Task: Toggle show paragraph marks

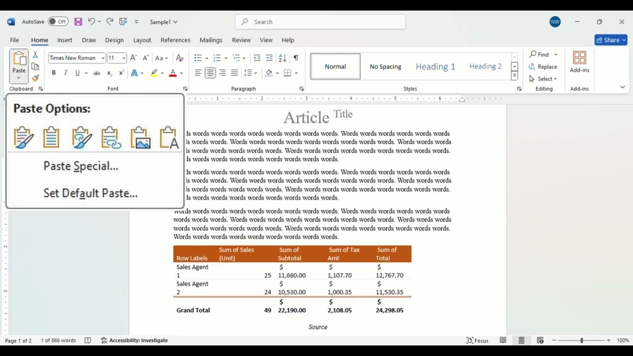Action: pos(296,58)
